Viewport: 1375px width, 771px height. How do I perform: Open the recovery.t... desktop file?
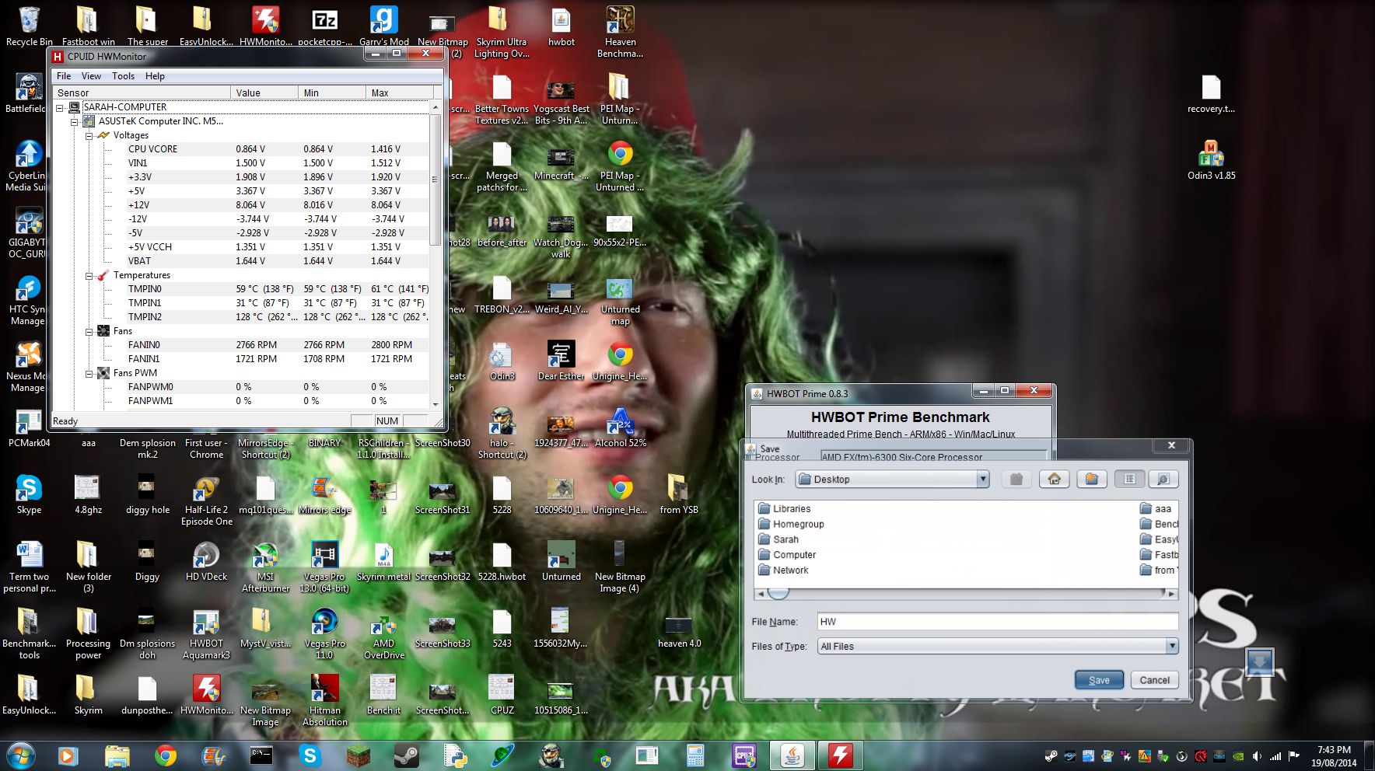coord(1211,93)
